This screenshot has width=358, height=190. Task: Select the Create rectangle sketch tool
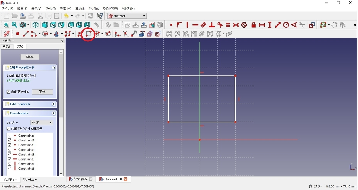pos(88,34)
